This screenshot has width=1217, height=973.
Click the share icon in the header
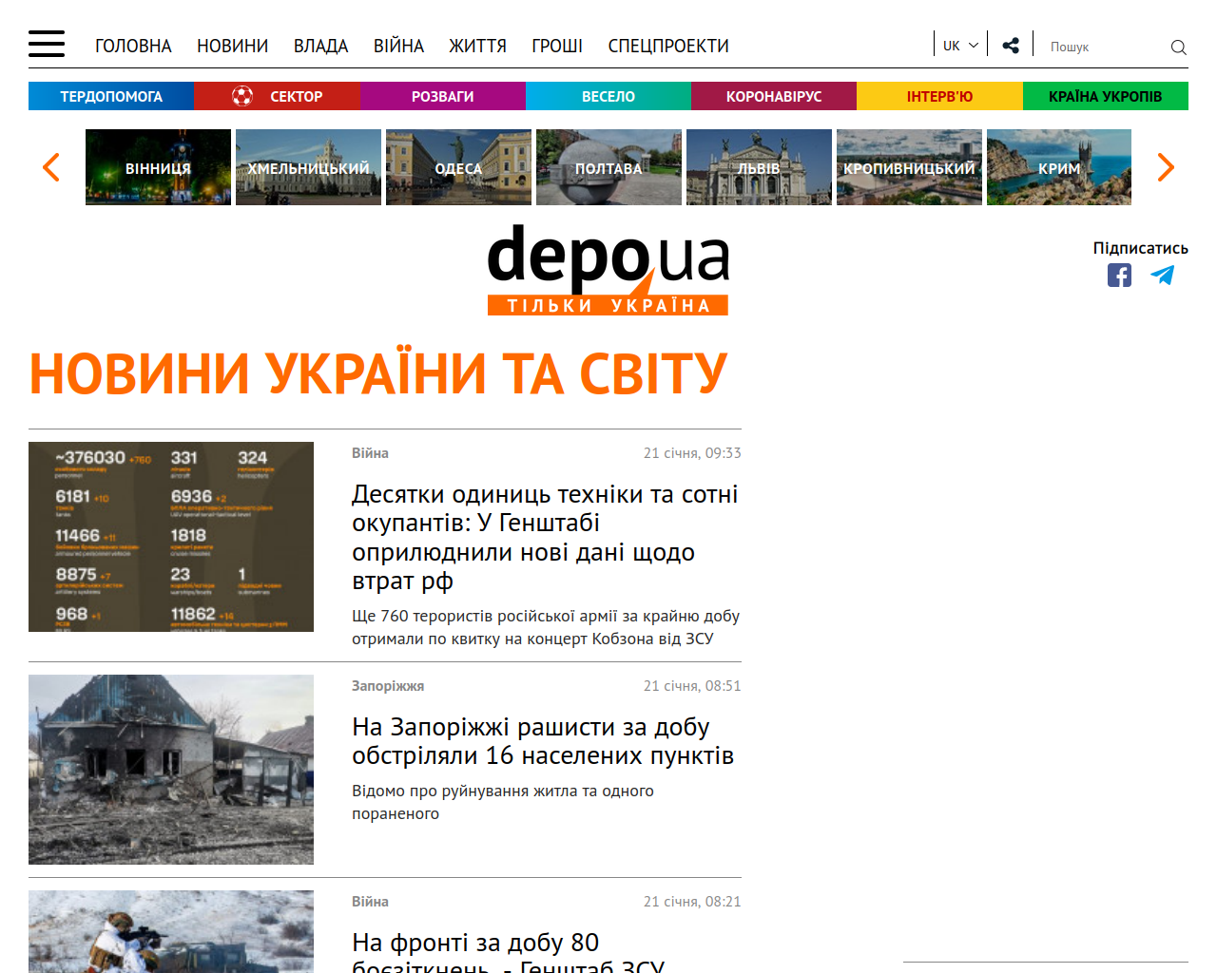pyautogui.click(x=1011, y=45)
